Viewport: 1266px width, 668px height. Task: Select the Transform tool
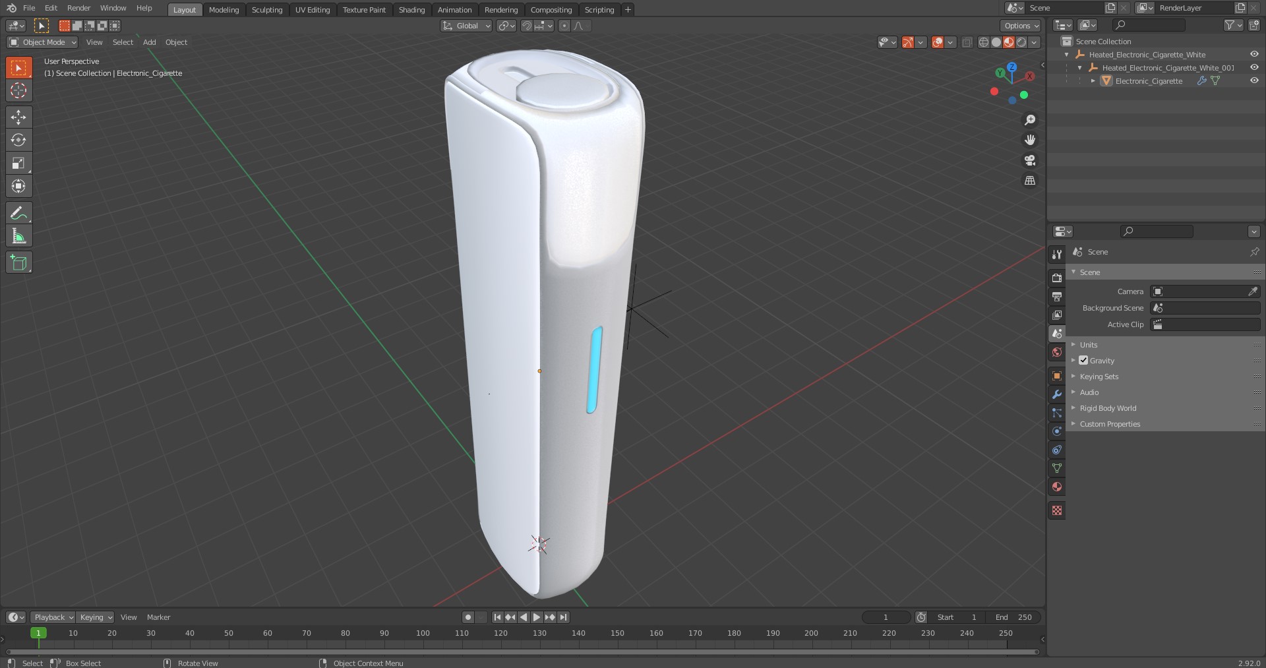click(x=18, y=186)
